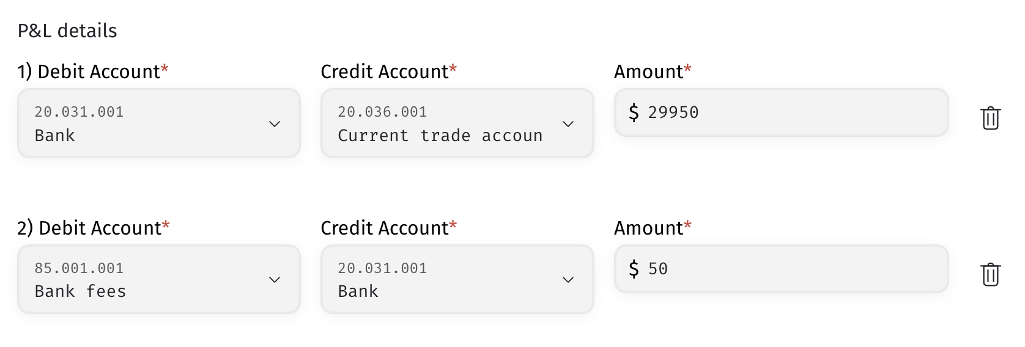Open the second Credit Account dropdown showing Bank
The image size is (1025, 347).
pos(457,279)
